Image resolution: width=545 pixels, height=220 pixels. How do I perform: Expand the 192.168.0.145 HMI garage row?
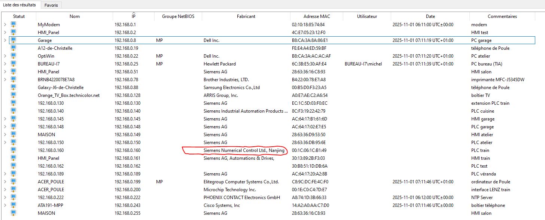(5, 119)
